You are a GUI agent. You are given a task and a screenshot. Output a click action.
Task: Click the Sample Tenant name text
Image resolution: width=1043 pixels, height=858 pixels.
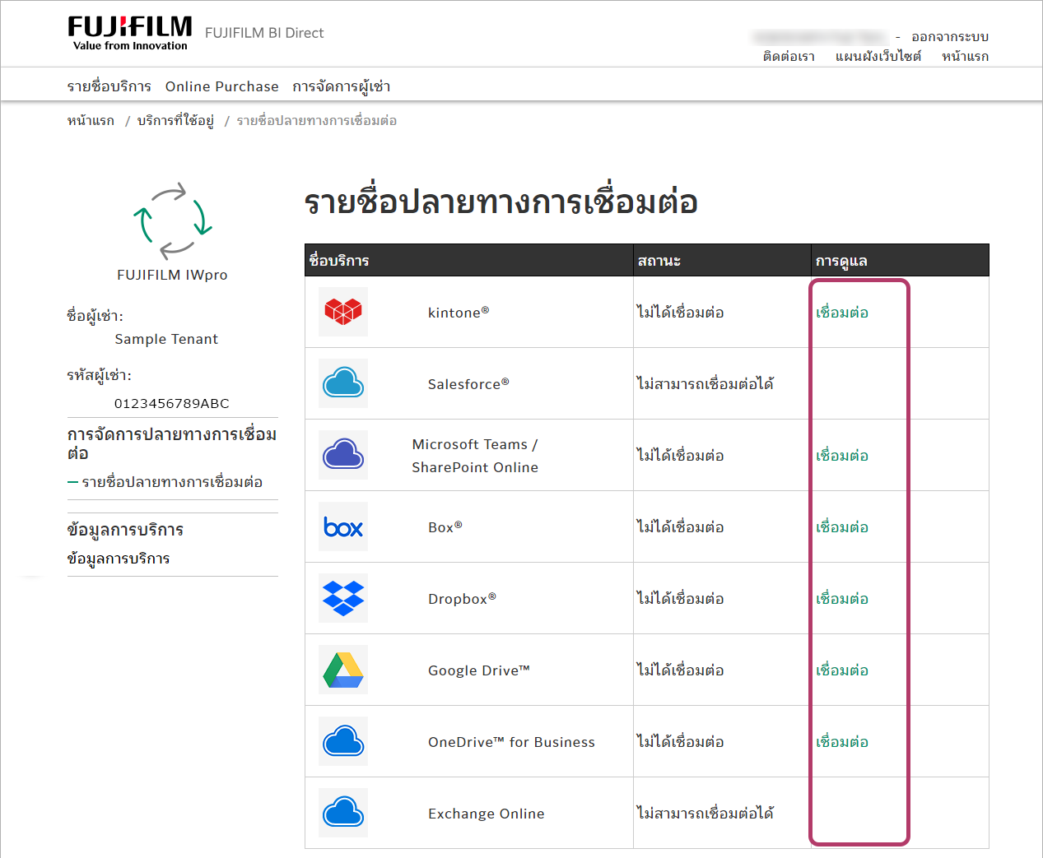point(166,339)
